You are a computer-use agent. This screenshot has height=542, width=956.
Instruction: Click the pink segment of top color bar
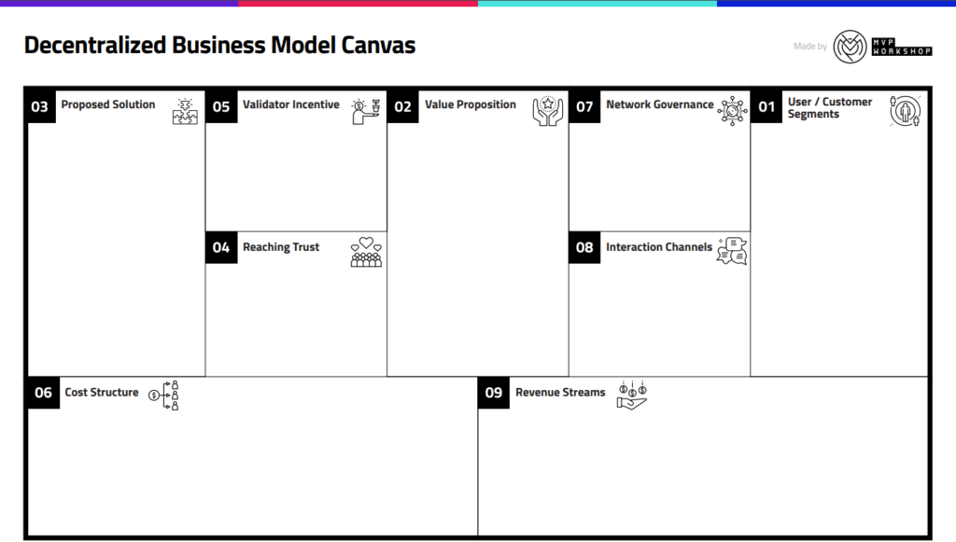[x=358, y=3]
